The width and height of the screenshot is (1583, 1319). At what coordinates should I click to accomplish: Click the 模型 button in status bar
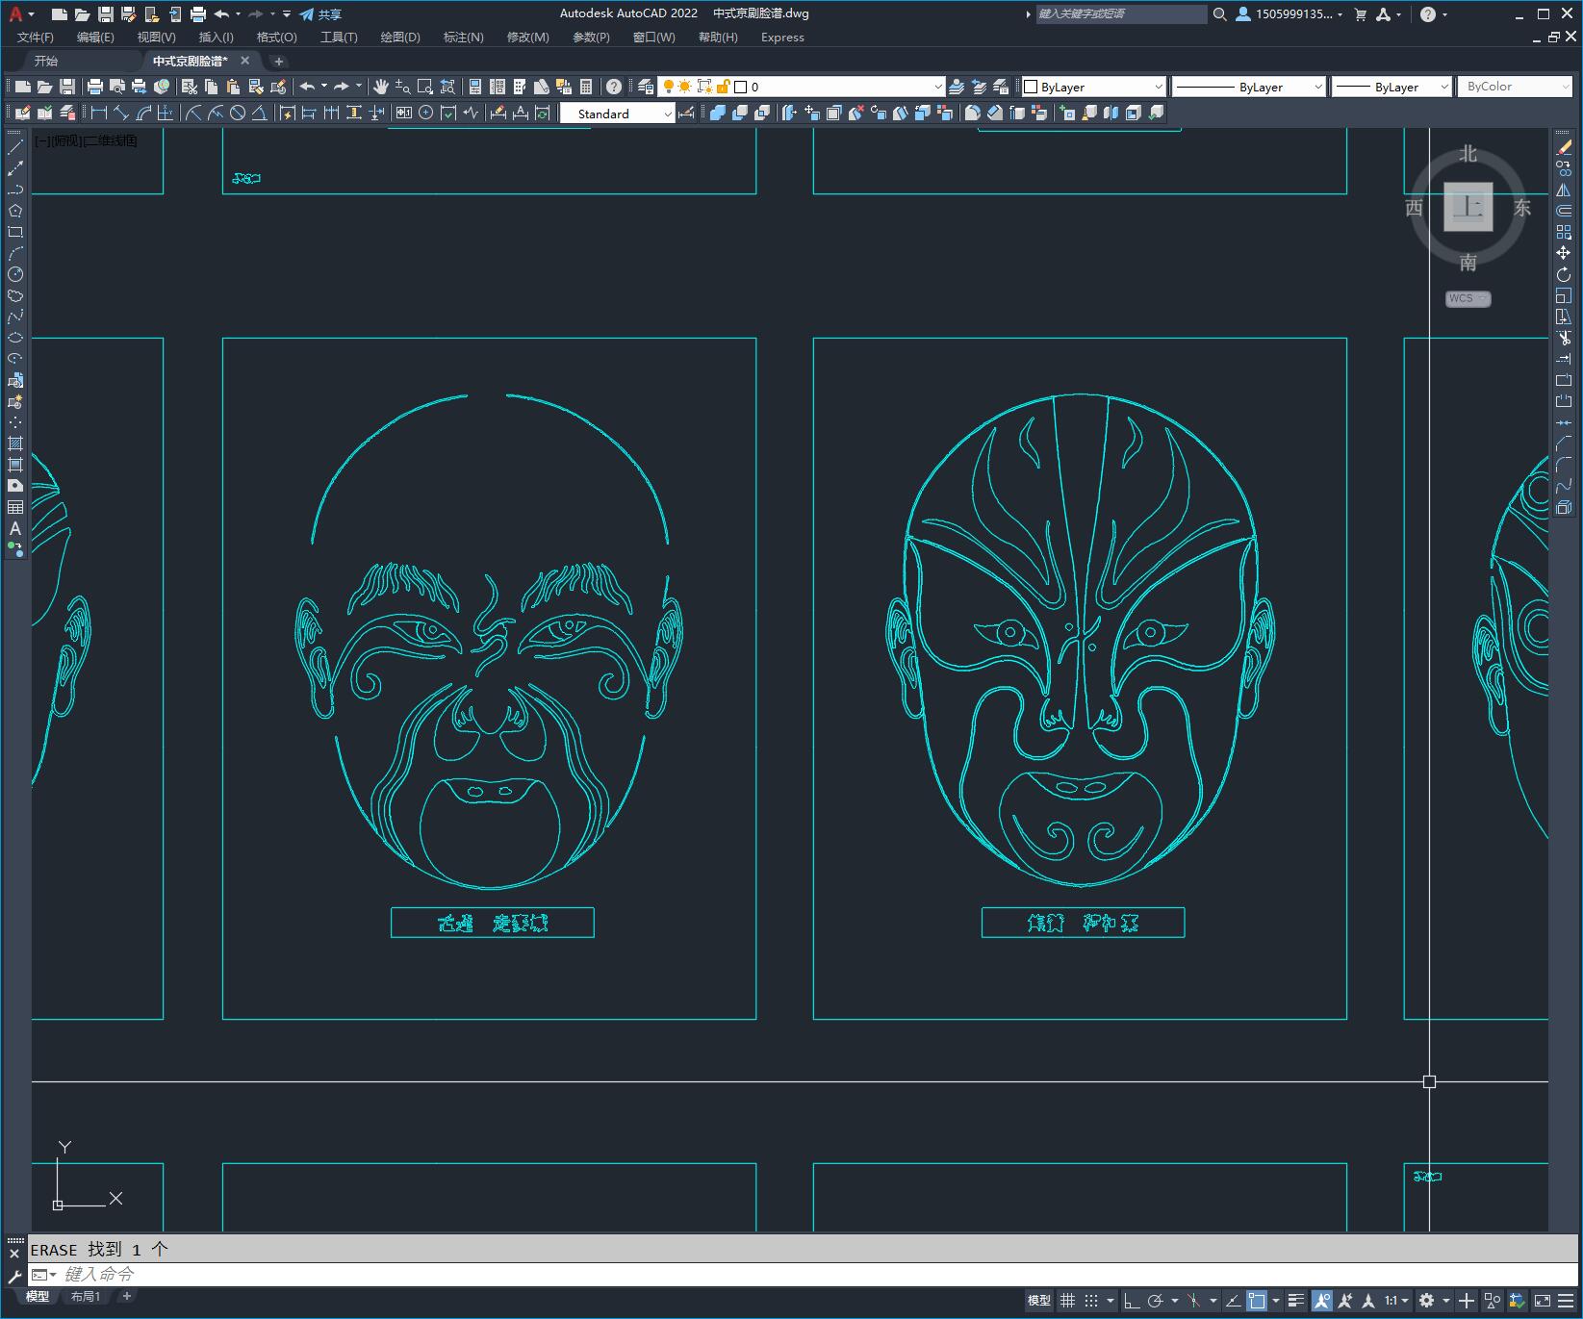[1039, 1301]
